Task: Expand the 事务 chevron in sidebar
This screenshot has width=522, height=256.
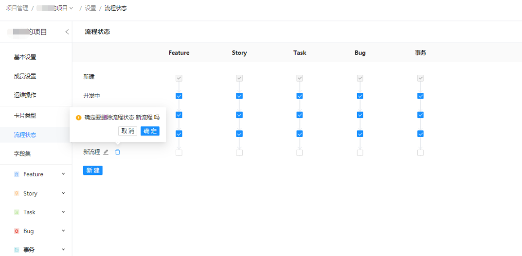Action: 63,249
